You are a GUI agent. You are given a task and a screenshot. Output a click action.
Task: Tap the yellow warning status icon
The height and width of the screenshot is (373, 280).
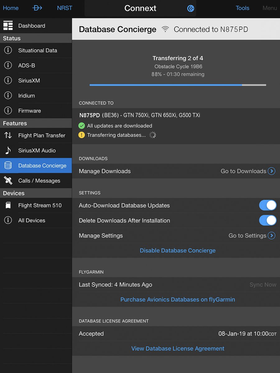point(82,135)
